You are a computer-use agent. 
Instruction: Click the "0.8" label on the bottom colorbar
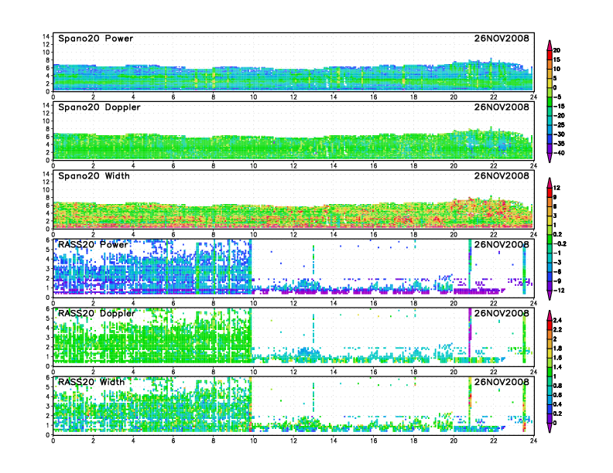[x=558, y=386]
